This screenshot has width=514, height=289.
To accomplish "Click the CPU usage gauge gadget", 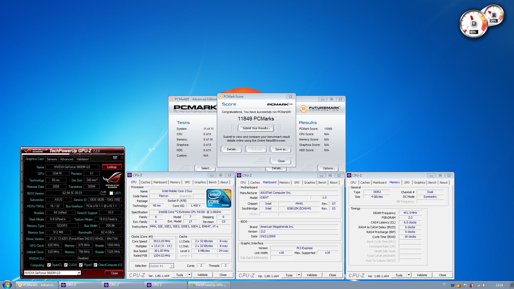I will [x=473, y=24].
